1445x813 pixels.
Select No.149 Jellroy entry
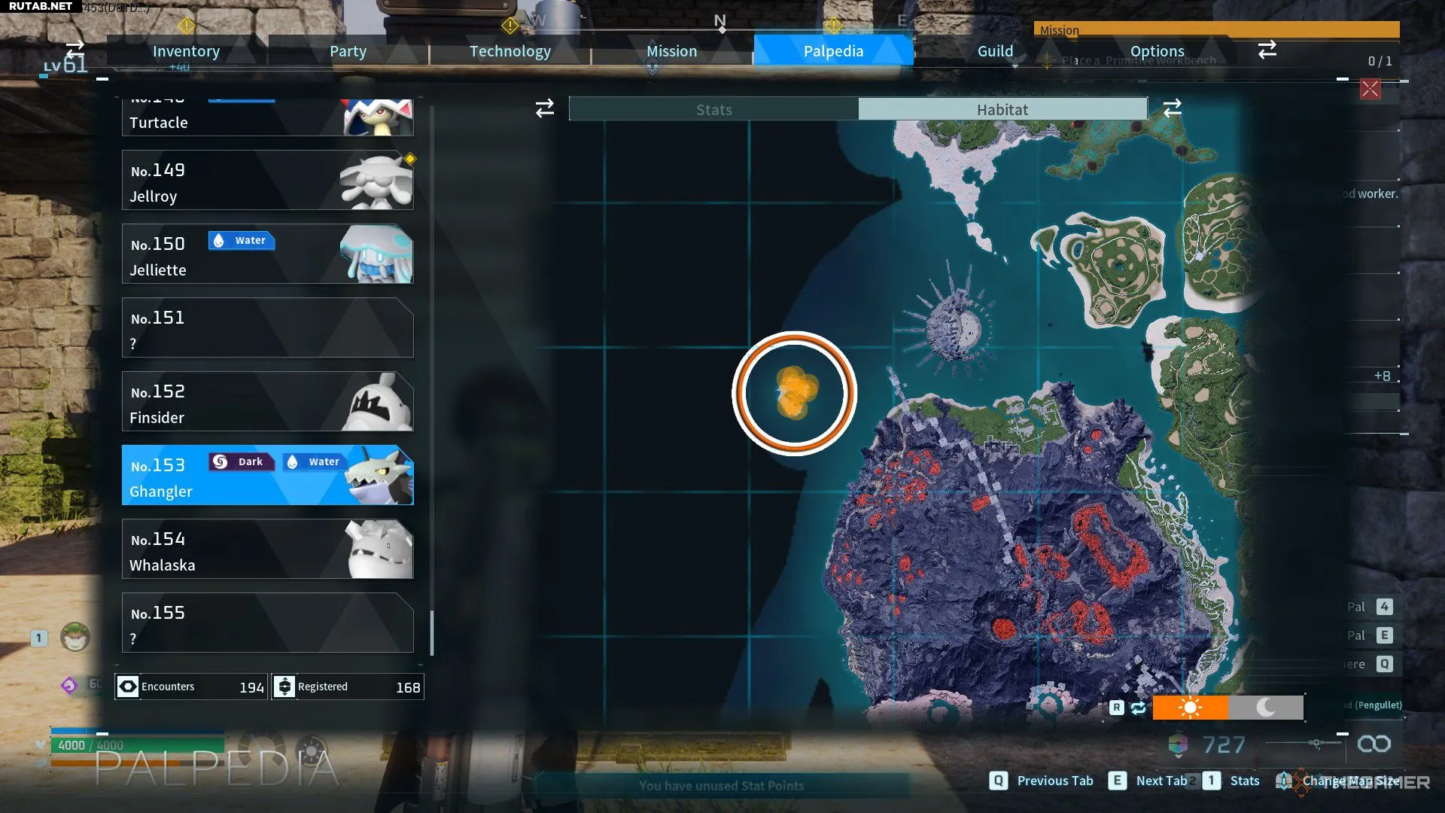coord(268,180)
